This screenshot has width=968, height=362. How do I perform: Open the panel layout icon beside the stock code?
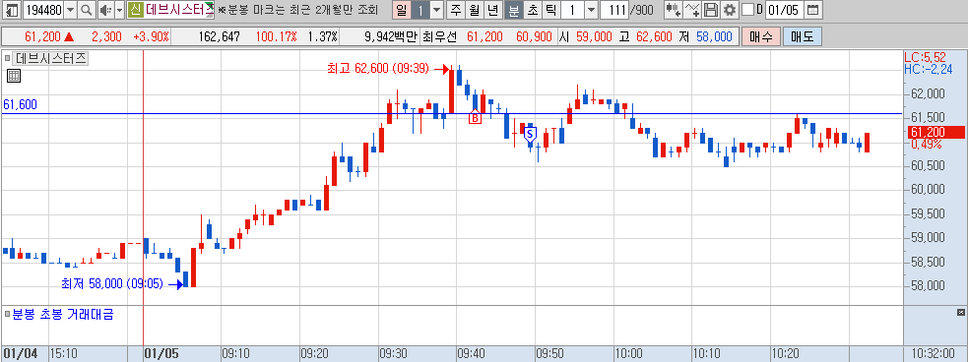point(12,10)
